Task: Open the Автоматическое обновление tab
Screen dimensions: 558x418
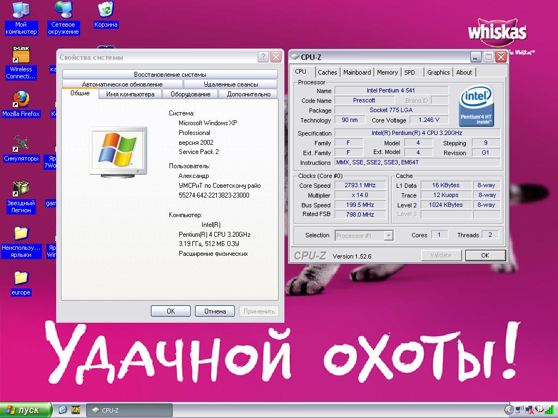Action: coord(122,84)
